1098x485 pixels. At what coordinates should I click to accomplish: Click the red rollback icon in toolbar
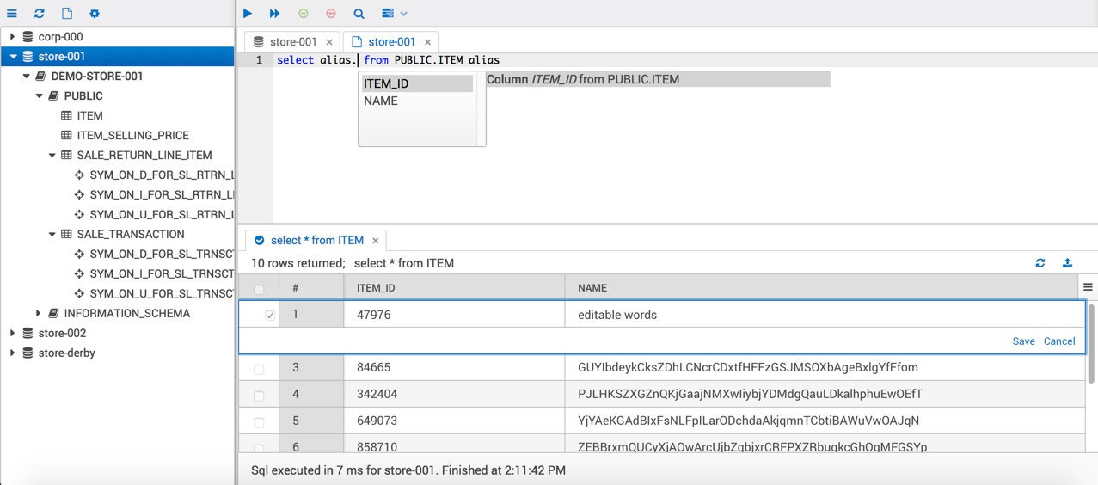(x=331, y=14)
